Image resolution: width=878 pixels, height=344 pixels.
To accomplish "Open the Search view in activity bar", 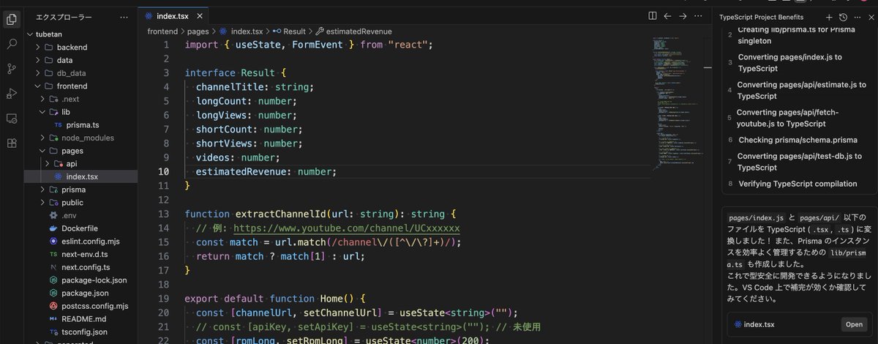I will pyautogui.click(x=12, y=45).
